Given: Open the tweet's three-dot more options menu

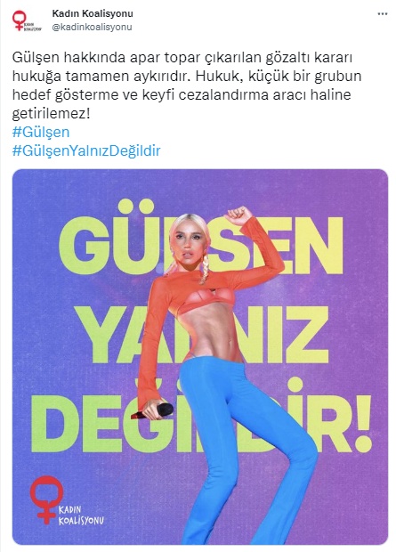Looking at the screenshot, I should coord(383,14).
